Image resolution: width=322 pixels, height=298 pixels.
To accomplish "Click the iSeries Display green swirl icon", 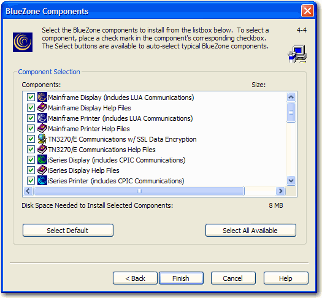I will [42, 159].
